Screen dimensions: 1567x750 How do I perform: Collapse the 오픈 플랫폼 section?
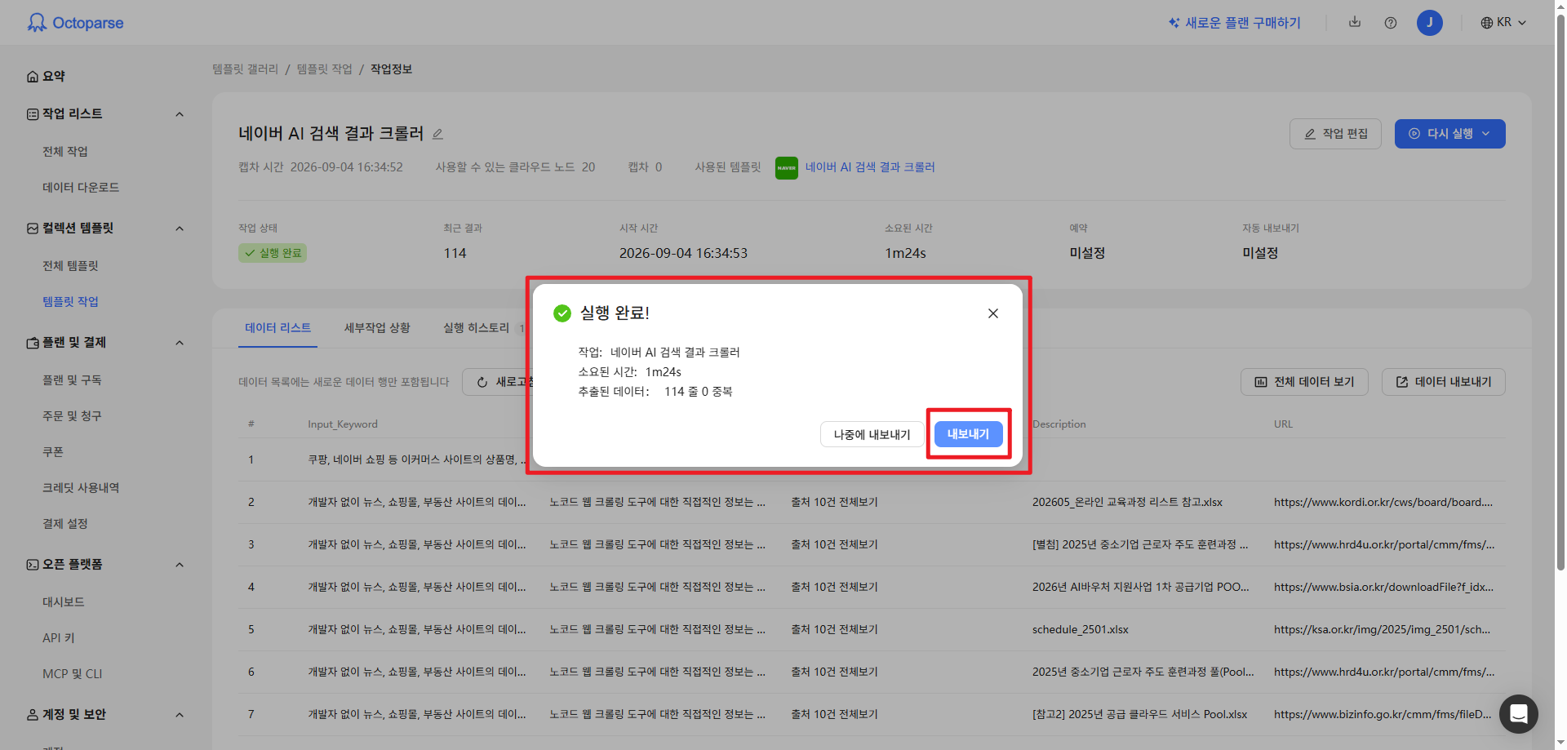[180, 565]
